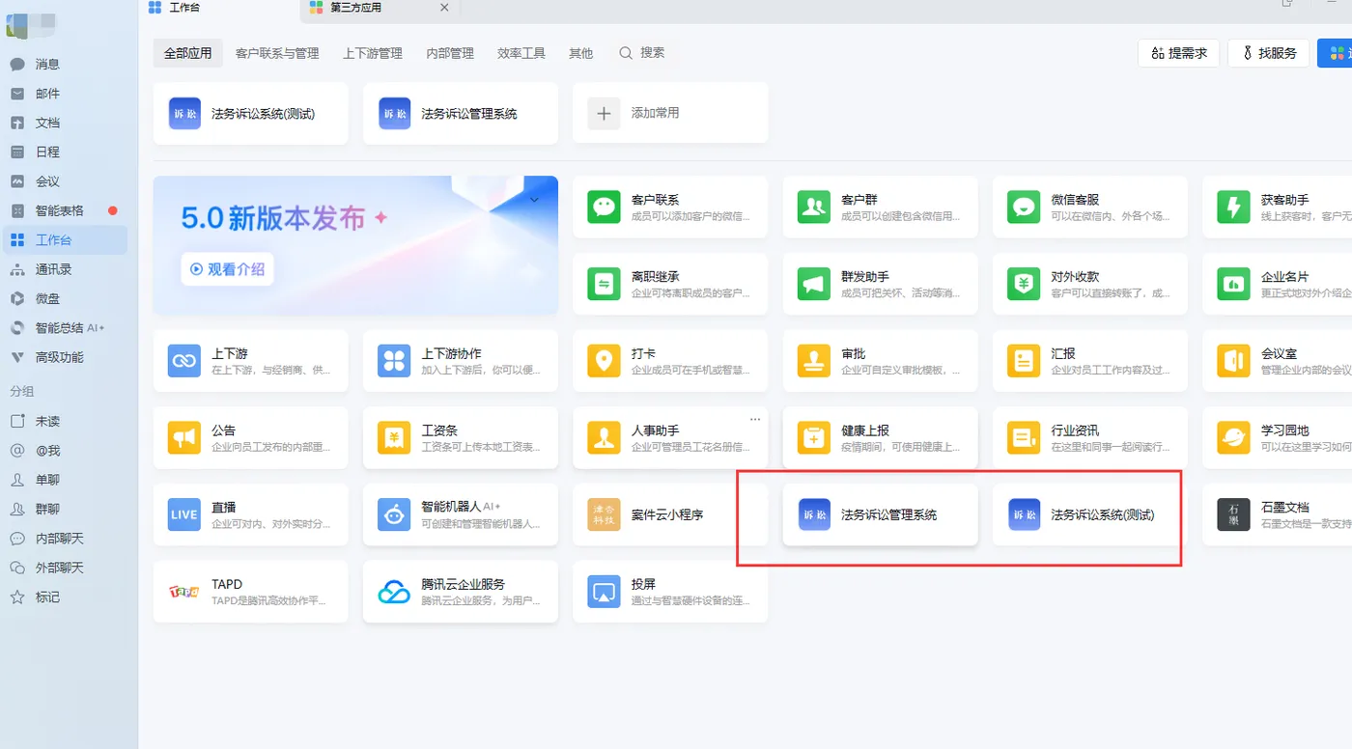Viewport: 1352px width, 749px height.
Task: Open the 群发助手 app
Action: pyautogui.click(x=880, y=284)
